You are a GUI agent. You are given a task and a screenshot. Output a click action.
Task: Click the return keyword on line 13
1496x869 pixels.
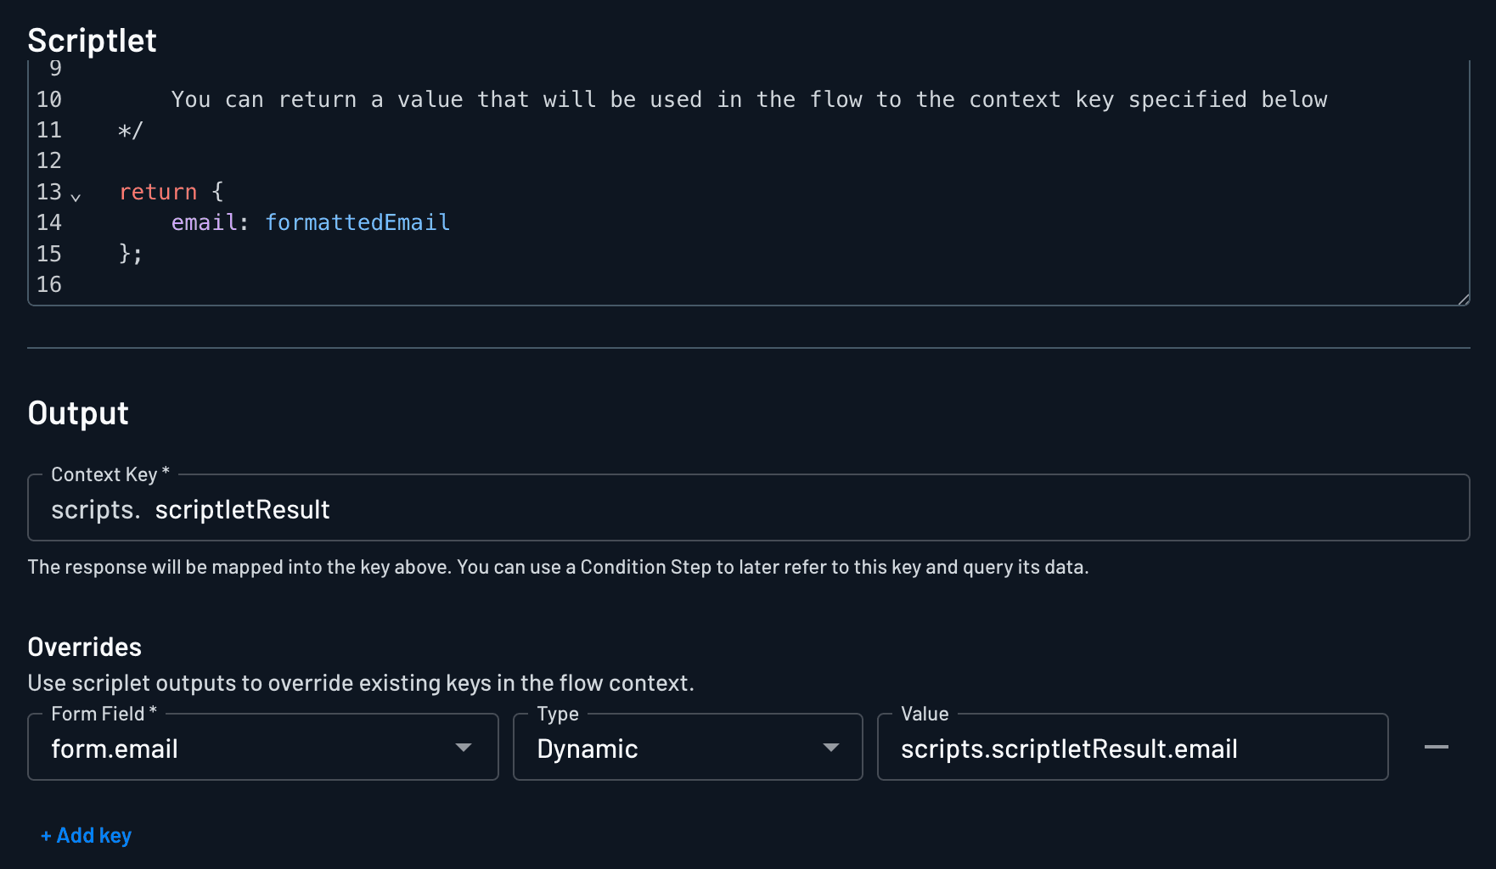[158, 192]
